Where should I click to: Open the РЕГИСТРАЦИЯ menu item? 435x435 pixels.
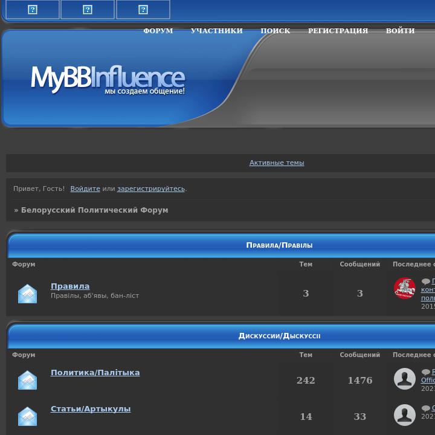[338, 31]
